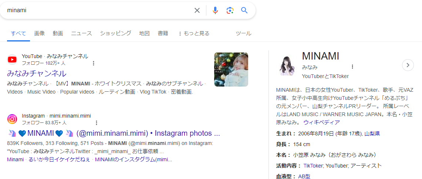
Task: Click Instagram · mimi.minami.mimi source label
Action: point(56,116)
